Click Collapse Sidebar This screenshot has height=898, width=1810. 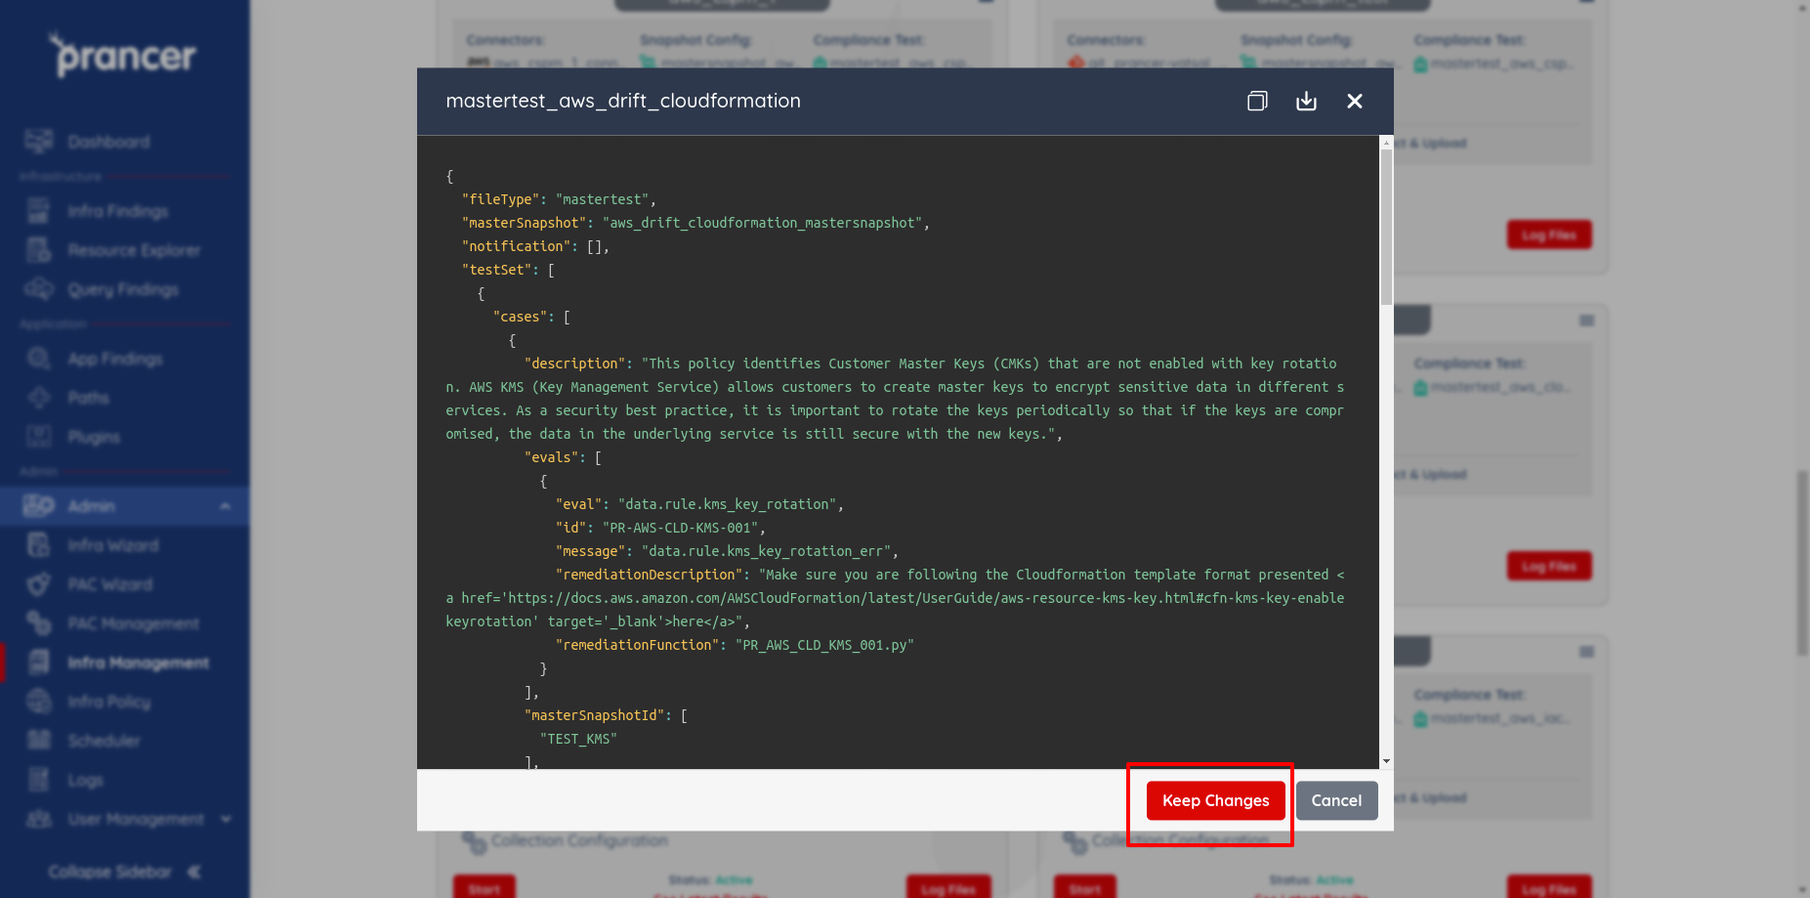(124, 871)
